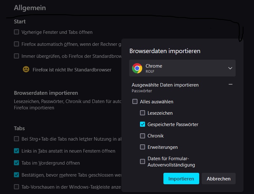Screen dimensions: 254x194
Task: Toggle Firefox automatisch öffnen checkbox
Action: (x=16, y=44)
